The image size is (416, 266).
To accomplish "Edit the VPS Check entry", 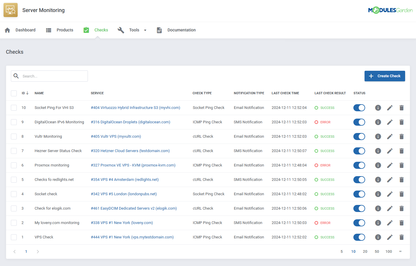I will point(390,237).
